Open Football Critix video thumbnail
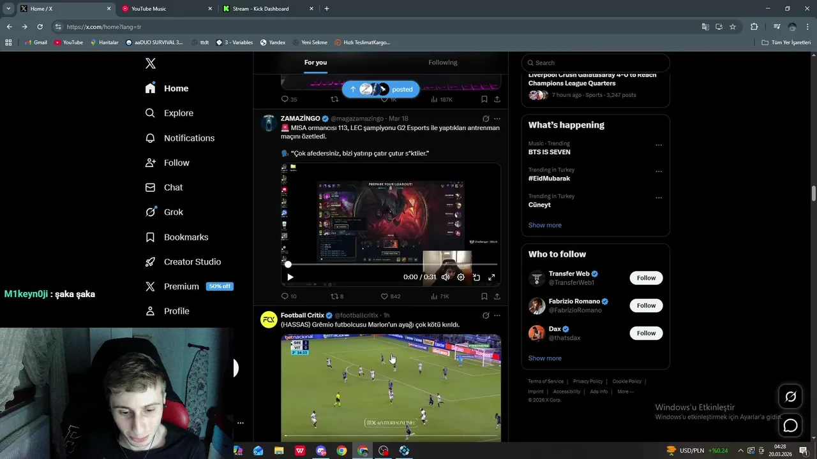The width and height of the screenshot is (817, 459). [x=391, y=388]
